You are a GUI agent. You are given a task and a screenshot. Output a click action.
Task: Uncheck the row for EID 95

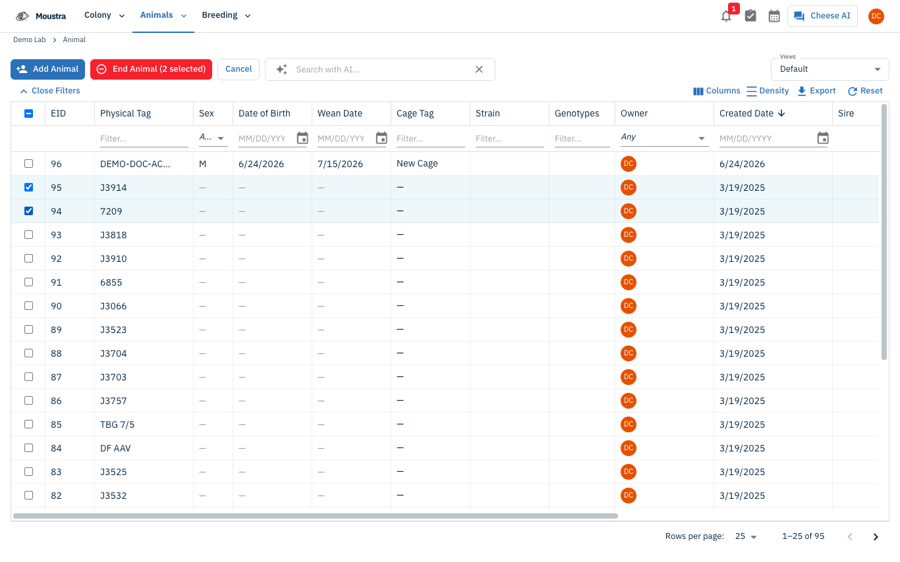28,188
